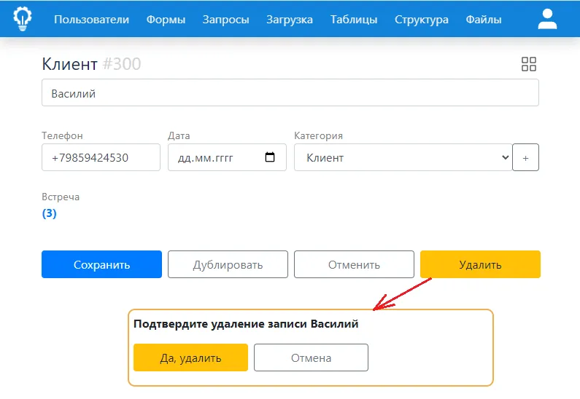Image resolution: width=580 pixels, height=399 pixels.
Task: Expand the Категория dropdown
Action: (403, 157)
